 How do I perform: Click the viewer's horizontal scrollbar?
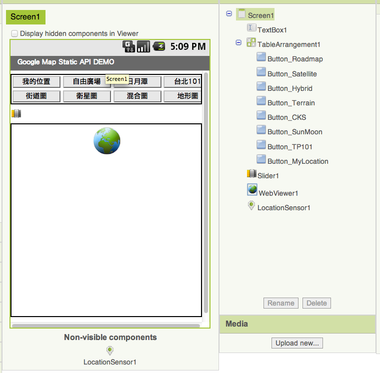click(106, 326)
